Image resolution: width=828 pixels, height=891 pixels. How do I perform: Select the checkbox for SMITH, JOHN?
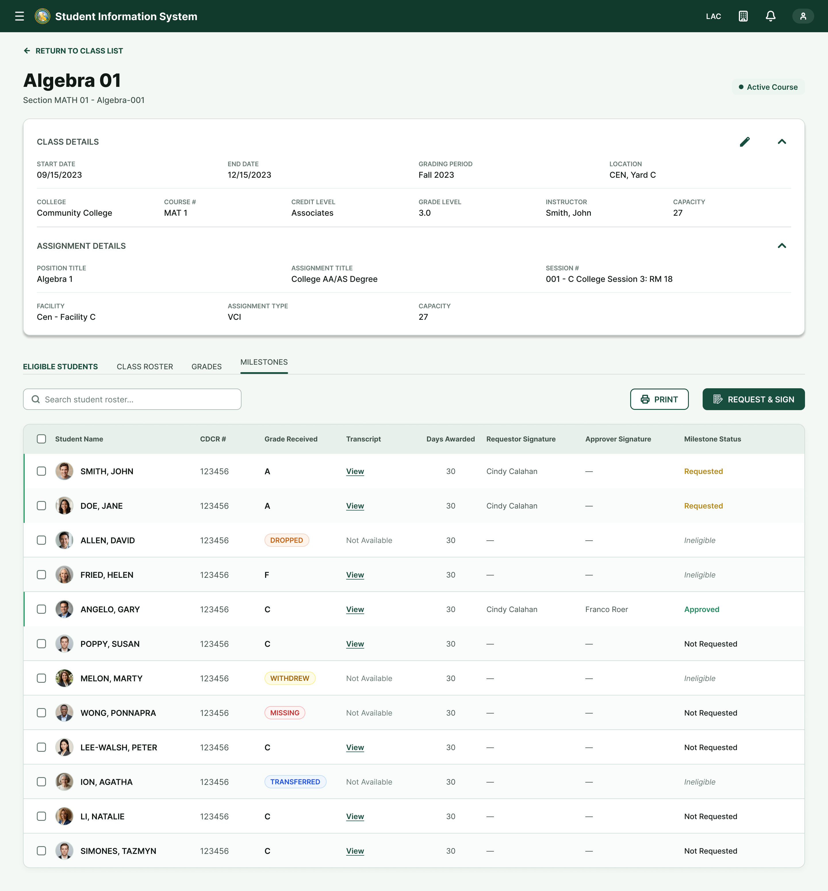click(41, 471)
